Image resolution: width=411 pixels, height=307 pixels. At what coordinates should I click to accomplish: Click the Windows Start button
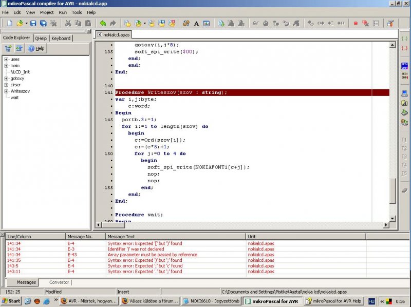pyautogui.click(x=11, y=301)
